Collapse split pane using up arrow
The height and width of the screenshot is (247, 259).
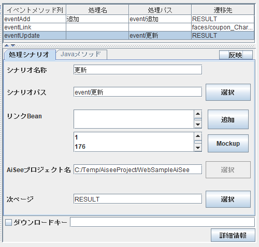click(x=7, y=45)
